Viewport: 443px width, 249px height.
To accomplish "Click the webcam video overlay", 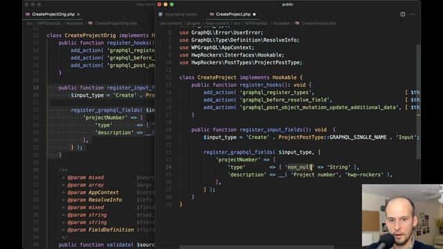I will pyautogui.click(x=402, y=216).
